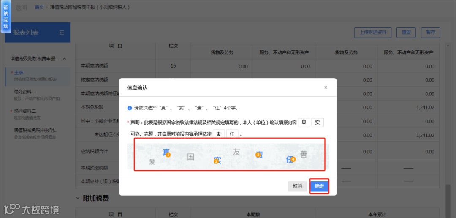
Task: Click the captcha character 友
Action: [x=236, y=152]
